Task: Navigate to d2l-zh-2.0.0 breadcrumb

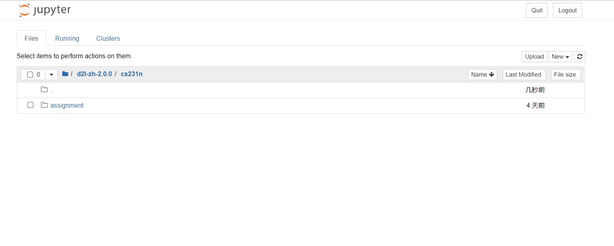Action: coord(94,74)
